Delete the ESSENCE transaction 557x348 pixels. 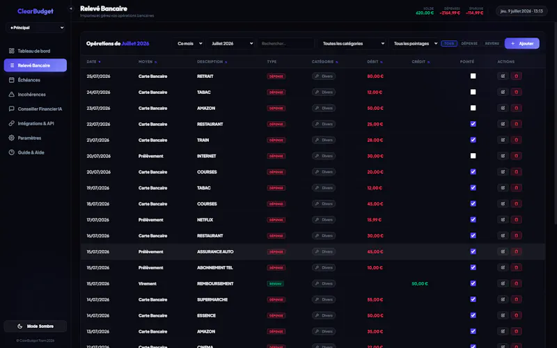tap(516, 315)
